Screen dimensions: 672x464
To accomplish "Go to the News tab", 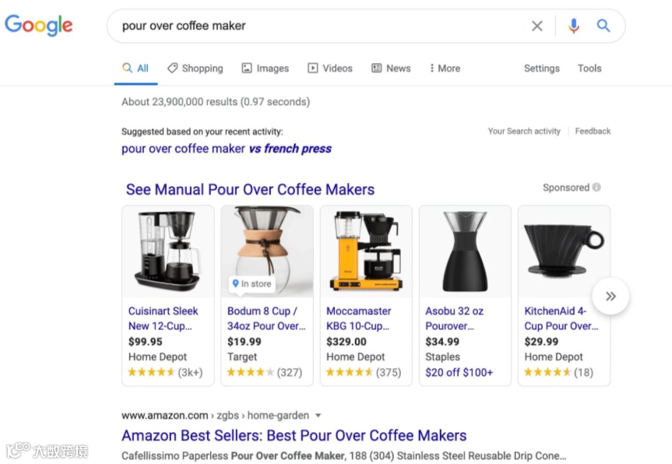I will point(391,69).
